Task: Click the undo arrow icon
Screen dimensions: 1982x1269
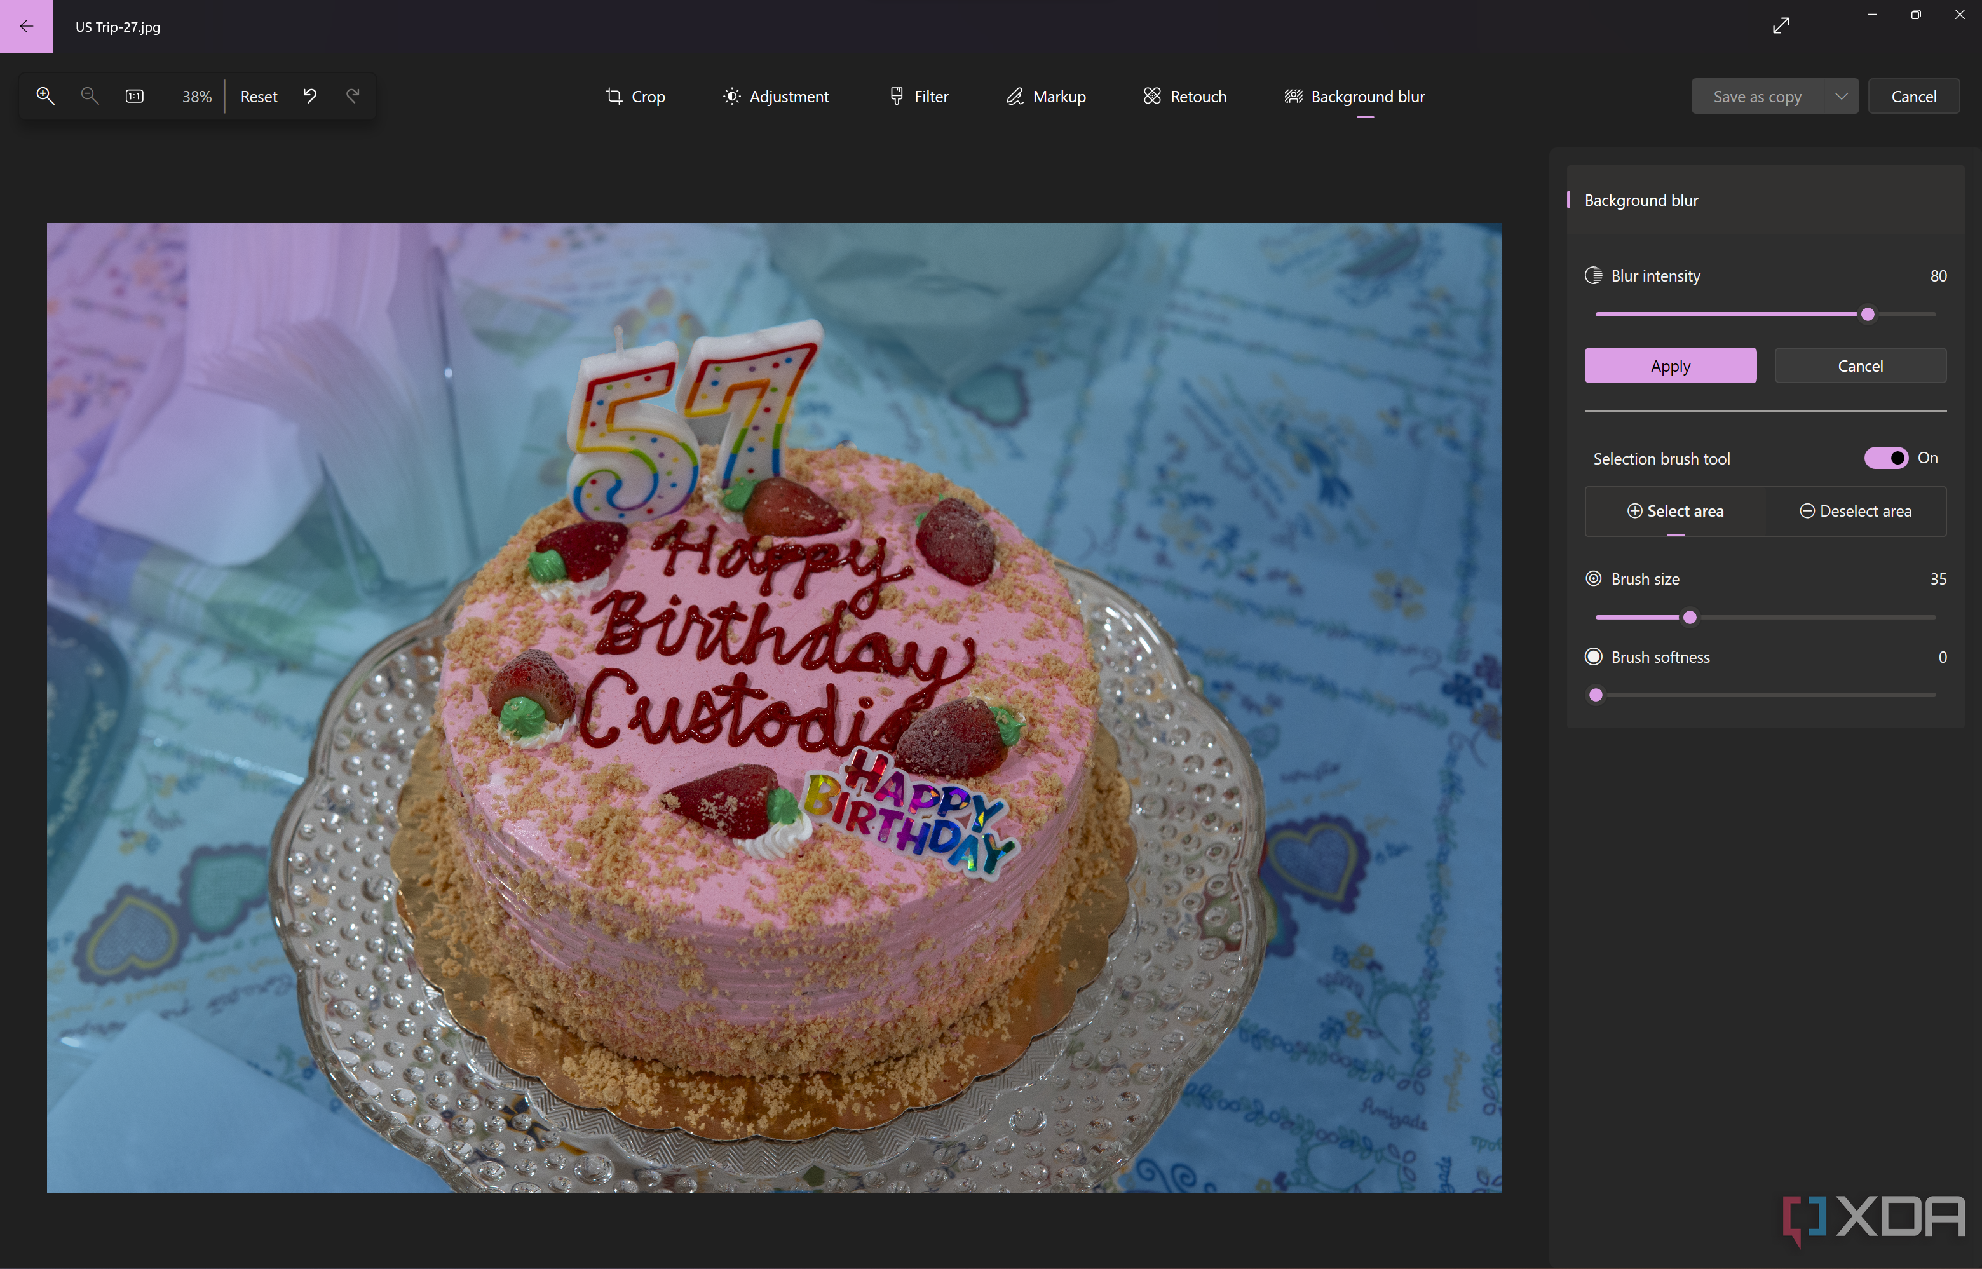Action: 309,97
